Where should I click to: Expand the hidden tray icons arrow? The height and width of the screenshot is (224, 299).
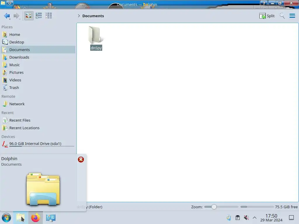click(255, 218)
